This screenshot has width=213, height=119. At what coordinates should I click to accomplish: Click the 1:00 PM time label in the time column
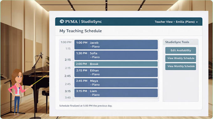pos(66,42)
